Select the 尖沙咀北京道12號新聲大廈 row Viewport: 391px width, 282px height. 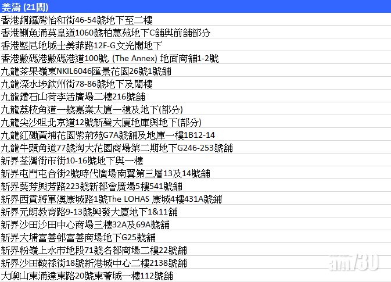pyautogui.click(x=101, y=122)
